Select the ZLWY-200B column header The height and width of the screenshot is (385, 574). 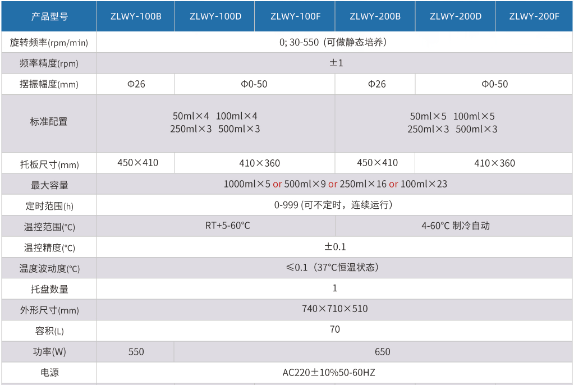click(x=375, y=16)
